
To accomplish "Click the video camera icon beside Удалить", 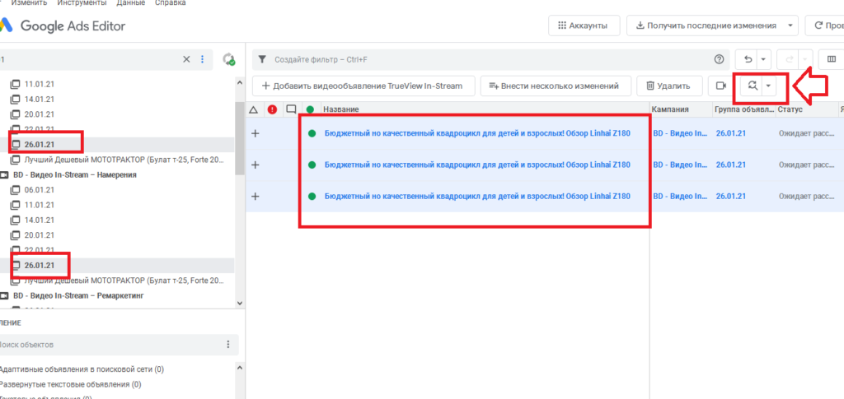I will [721, 86].
